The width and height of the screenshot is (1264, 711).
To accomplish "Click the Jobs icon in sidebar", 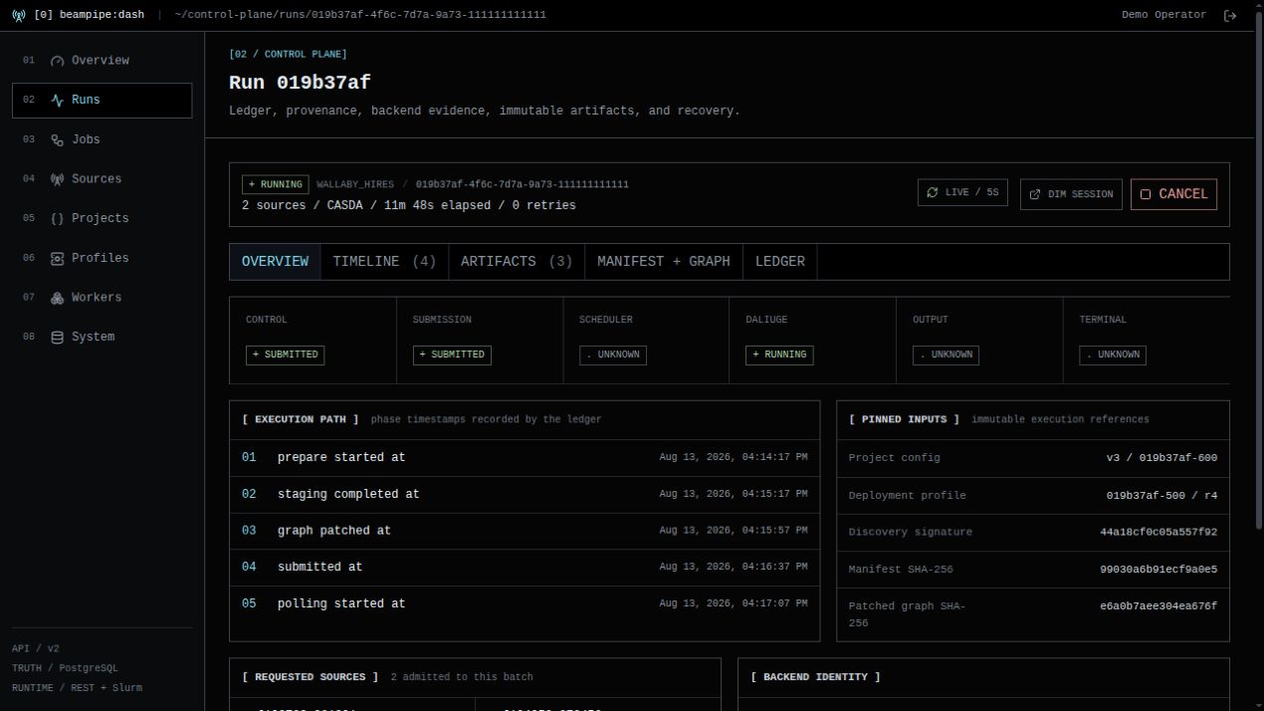I will (57, 140).
